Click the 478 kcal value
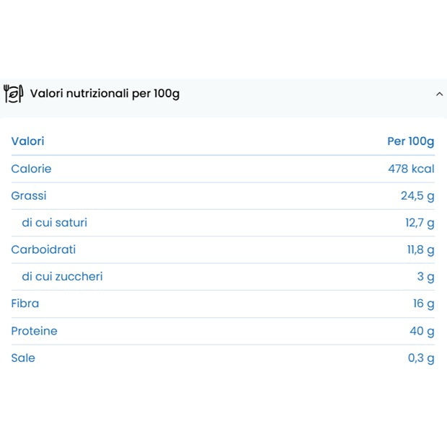This screenshot has width=447, height=447. click(x=411, y=169)
